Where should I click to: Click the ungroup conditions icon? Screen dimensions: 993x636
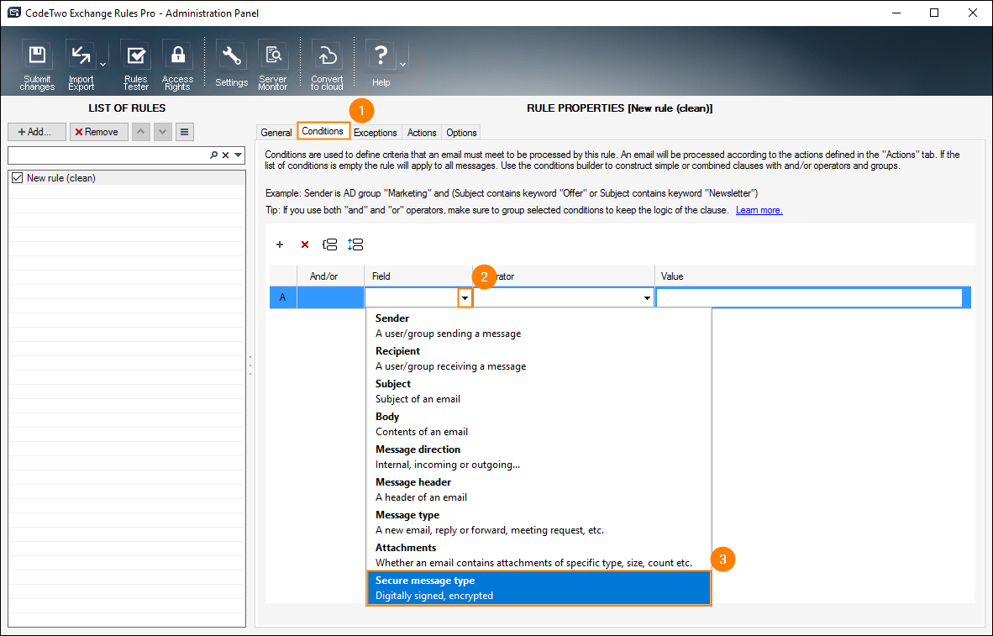tap(355, 244)
